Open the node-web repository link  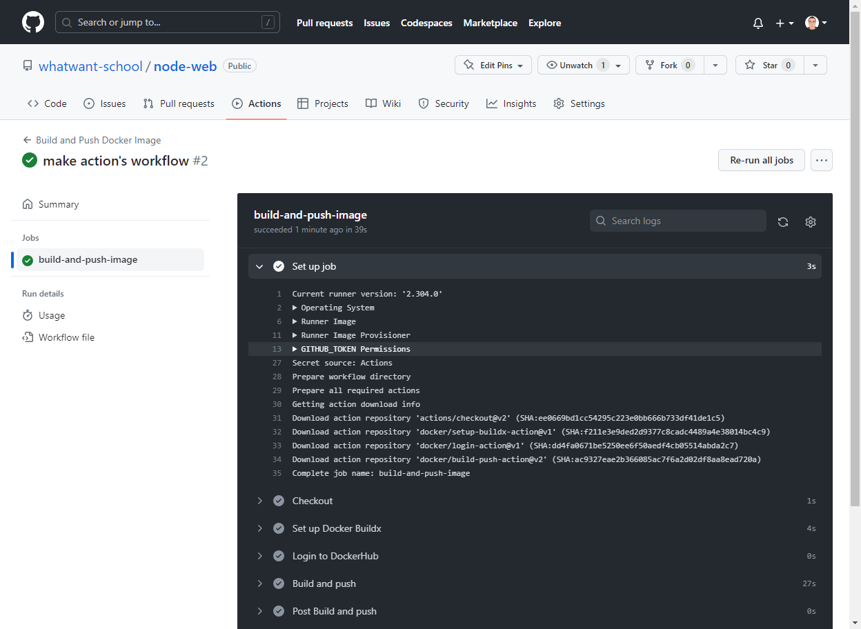[x=185, y=66]
